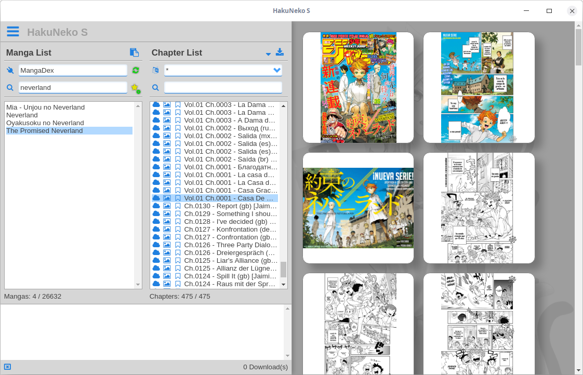Click the cloud download icon of Ch.0129
Screen dimensions: 583x375
156,213
